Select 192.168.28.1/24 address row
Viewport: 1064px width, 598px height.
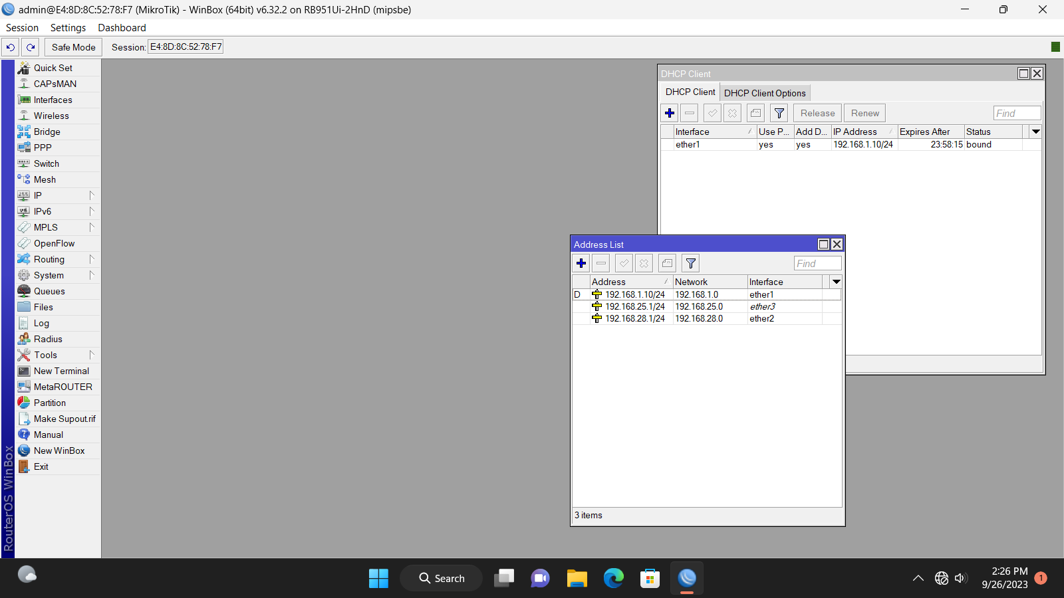click(x=707, y=318)
